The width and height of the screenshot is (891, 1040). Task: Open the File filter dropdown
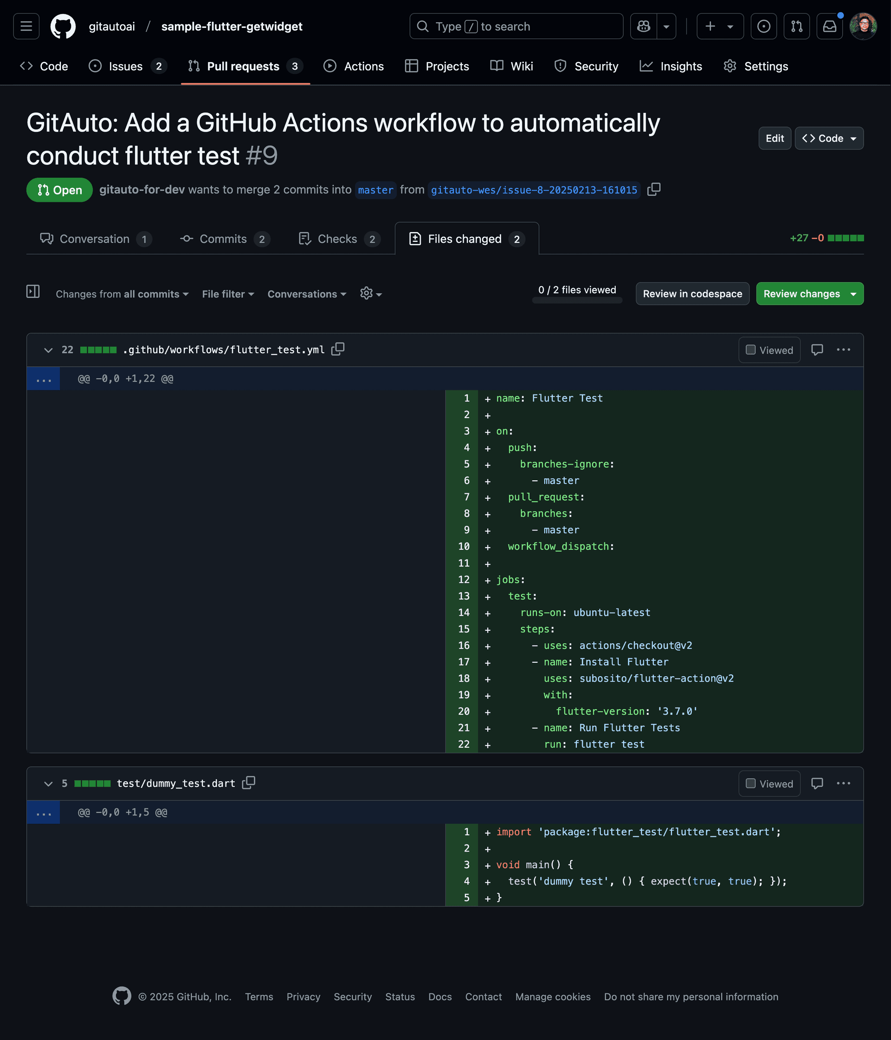click(x=227, y=294)
